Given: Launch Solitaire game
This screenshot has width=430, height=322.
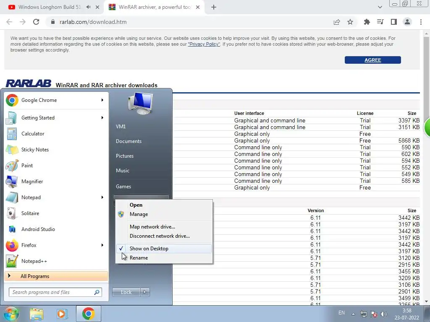Looking at the screenshot, I should point(56,213).
